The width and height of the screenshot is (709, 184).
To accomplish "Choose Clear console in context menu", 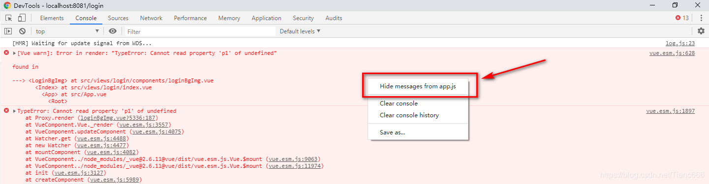I will (418, 103).
